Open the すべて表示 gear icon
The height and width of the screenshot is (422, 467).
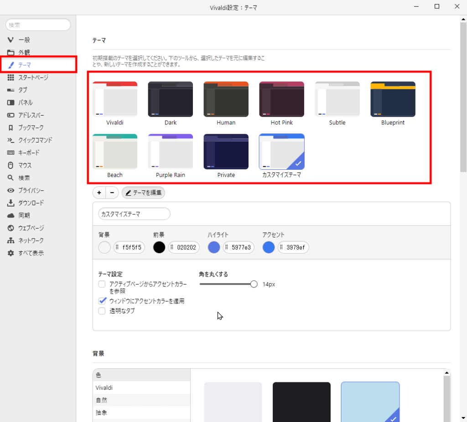(x=11, y=253)
